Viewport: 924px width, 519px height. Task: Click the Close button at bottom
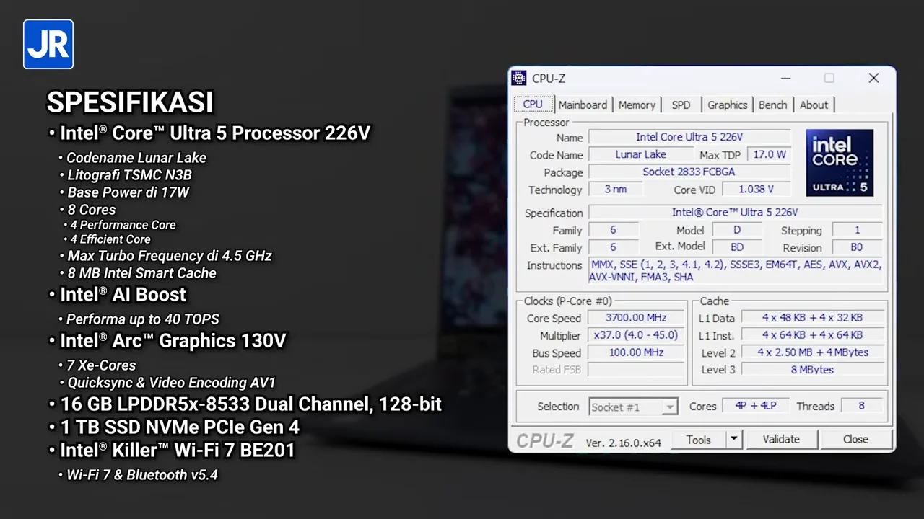[x=855, y=439]
